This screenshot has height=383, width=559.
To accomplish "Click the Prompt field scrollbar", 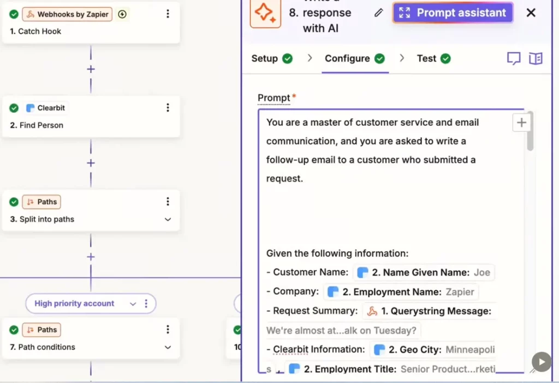I will pos(530,132).
